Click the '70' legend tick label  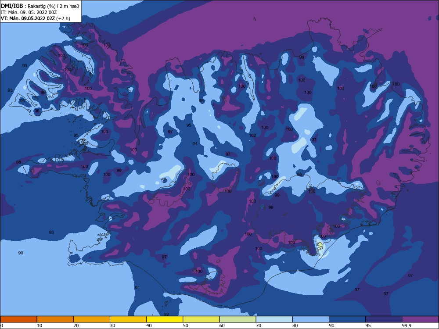click(259, 325)
